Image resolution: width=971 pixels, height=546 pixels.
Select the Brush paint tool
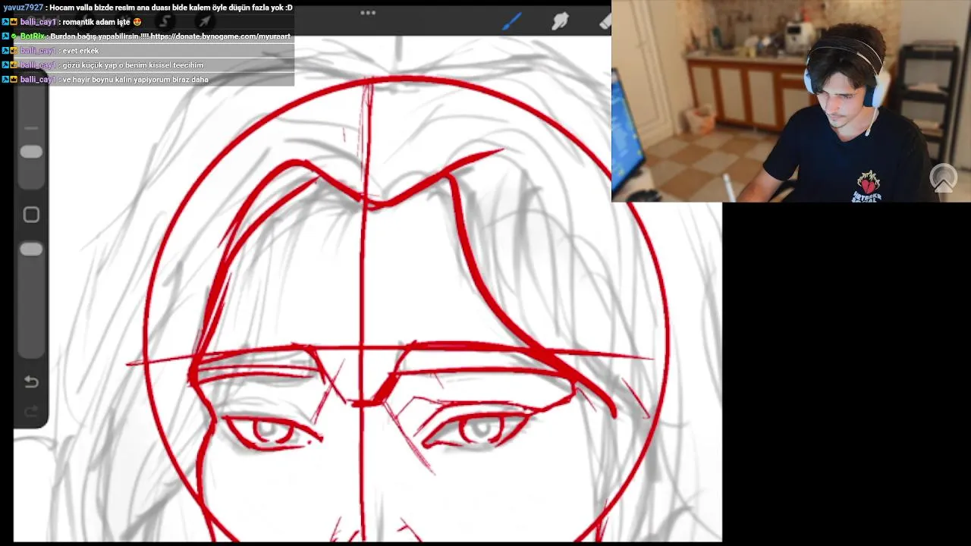511,21
